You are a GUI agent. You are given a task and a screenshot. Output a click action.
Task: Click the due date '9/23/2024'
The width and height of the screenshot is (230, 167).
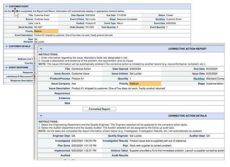point(212,69)
